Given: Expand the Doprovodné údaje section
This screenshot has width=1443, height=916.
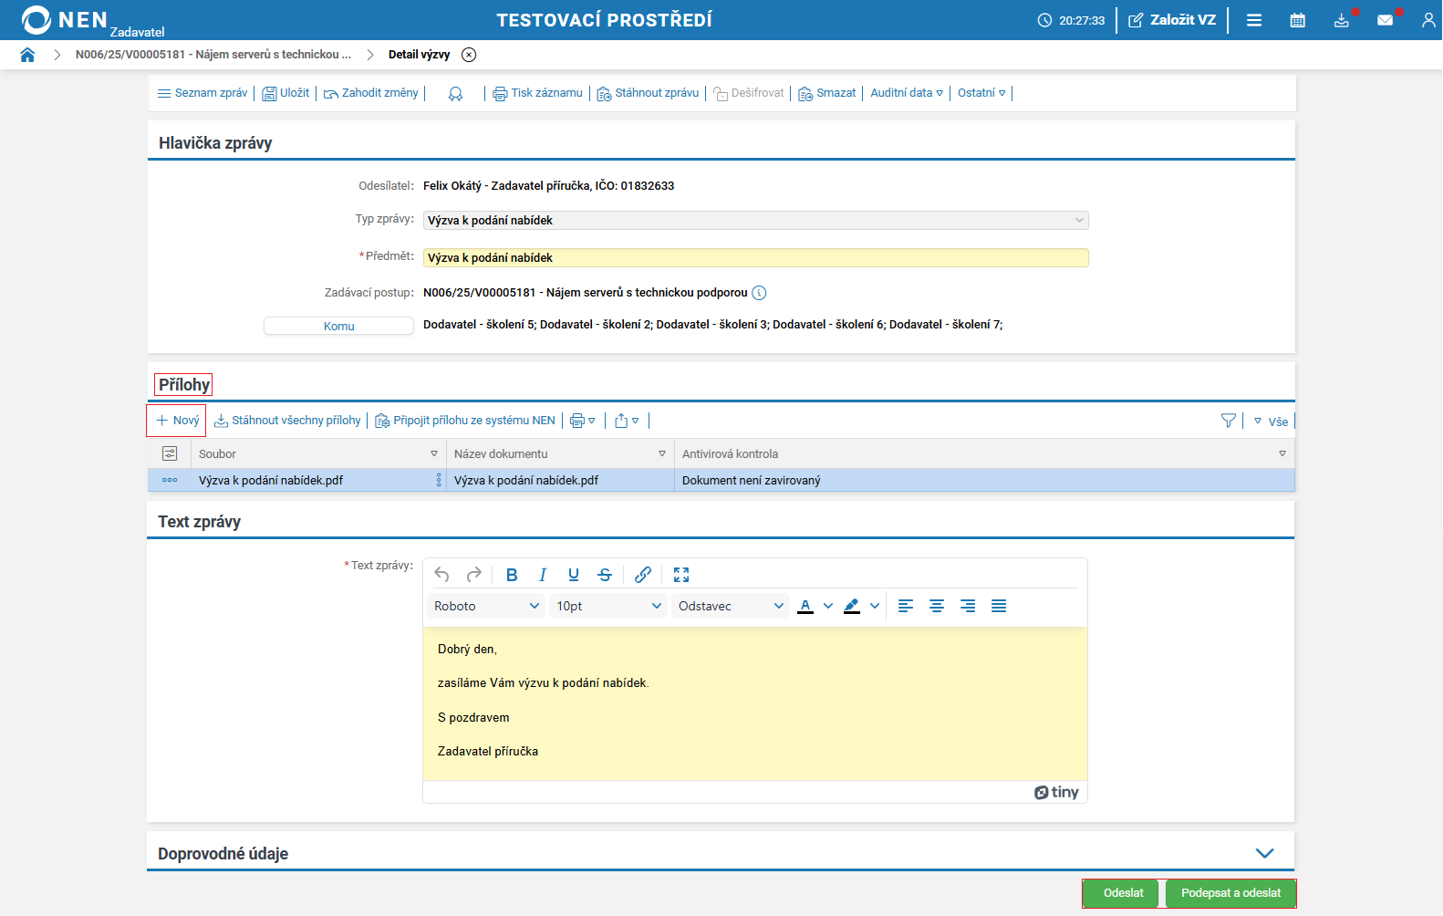Looking at the screenshot, I should pyautogui.click(x=1264, y=853).
